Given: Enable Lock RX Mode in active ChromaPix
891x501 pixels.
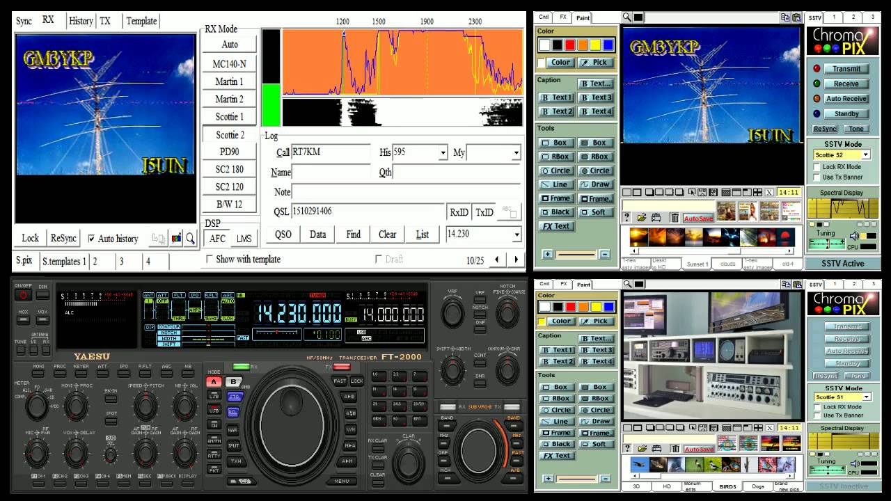Looking at the screenshot, I should pyautogui.click(x=817, y=167).
